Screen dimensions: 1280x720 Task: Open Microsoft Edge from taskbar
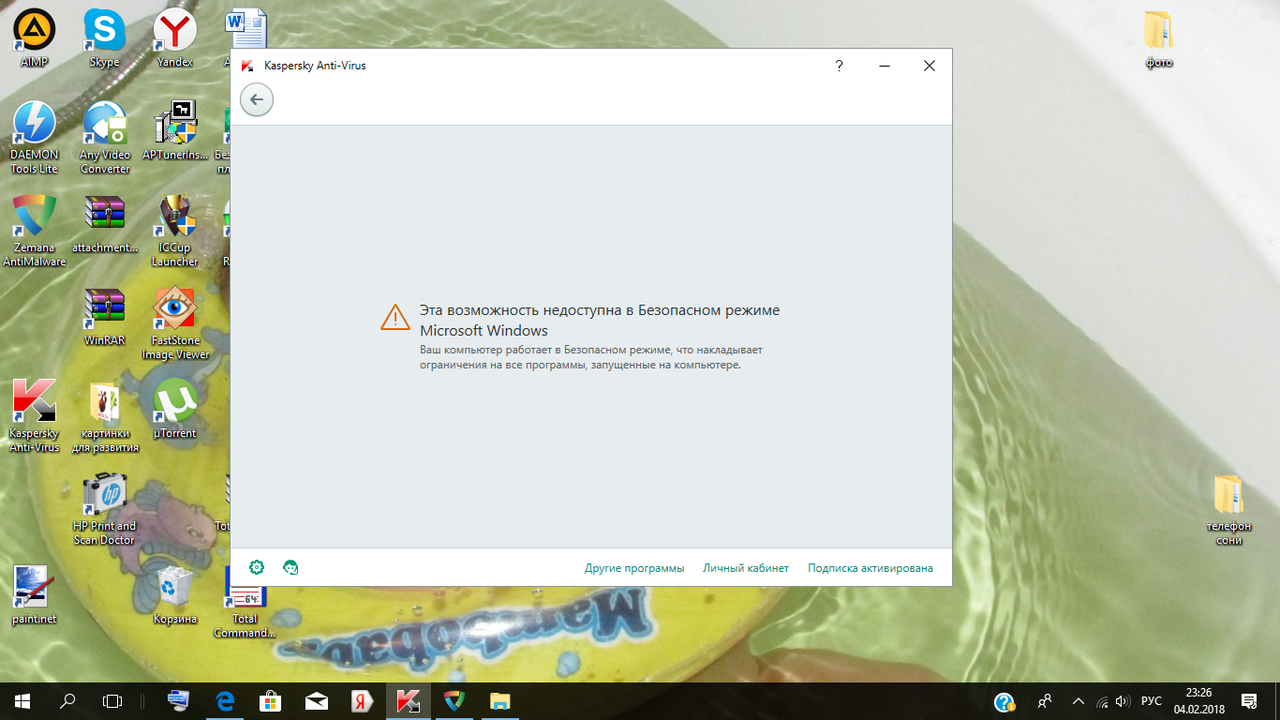tap(225, 700)
